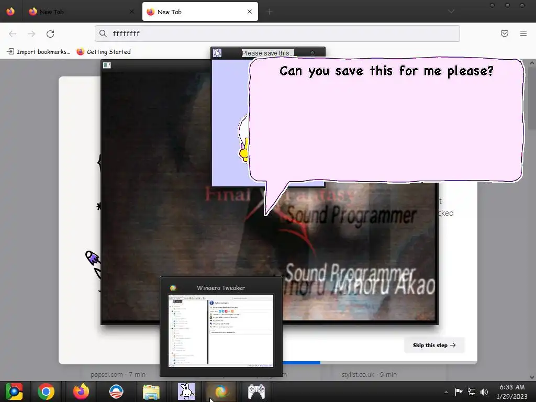Open File Explorer from the taskbar
Screen dimensions: 536x402
(151, 392)
